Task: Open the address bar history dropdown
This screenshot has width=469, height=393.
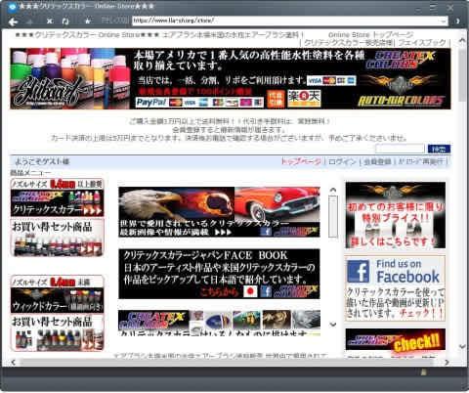Action: (444, 21)
